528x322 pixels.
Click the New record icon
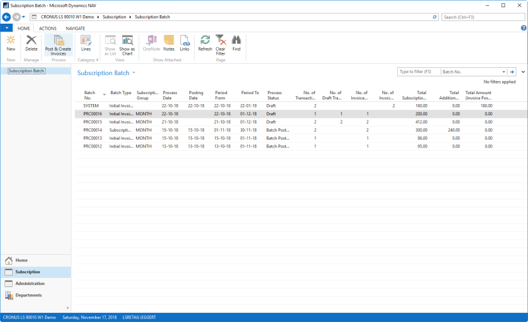(11, 43)
